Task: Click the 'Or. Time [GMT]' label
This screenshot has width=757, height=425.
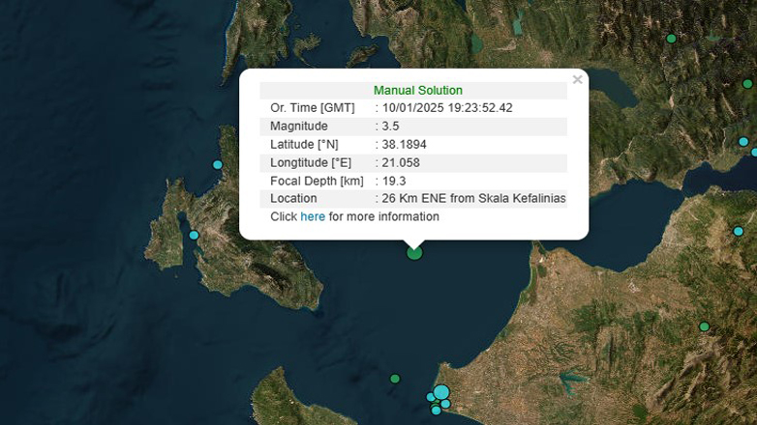Action: tap(313, 108)
